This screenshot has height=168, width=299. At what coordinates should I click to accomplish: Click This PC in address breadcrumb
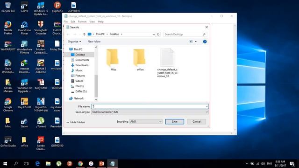coord(100,34)
